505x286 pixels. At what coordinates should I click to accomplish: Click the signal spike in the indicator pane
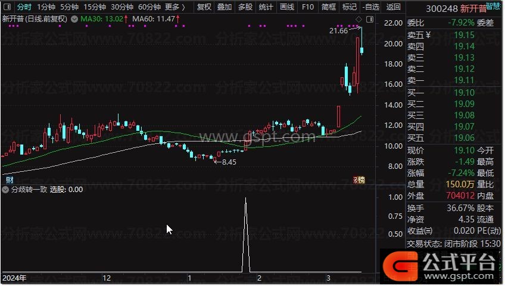(246, 235)
